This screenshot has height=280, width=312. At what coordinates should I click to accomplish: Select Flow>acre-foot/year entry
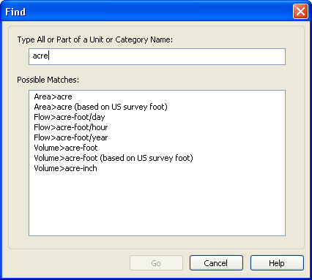[71, 137]
